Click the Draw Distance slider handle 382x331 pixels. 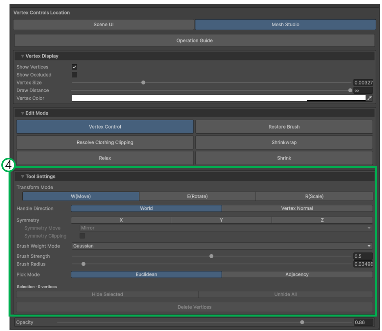(x=350, y=90)
